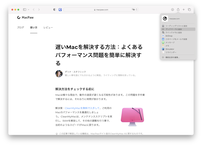Image resolution: width=202 pixels, height=146 pixels.
Task: Click heading 解決方法をチェックする前に
Action: click(75, 89)
